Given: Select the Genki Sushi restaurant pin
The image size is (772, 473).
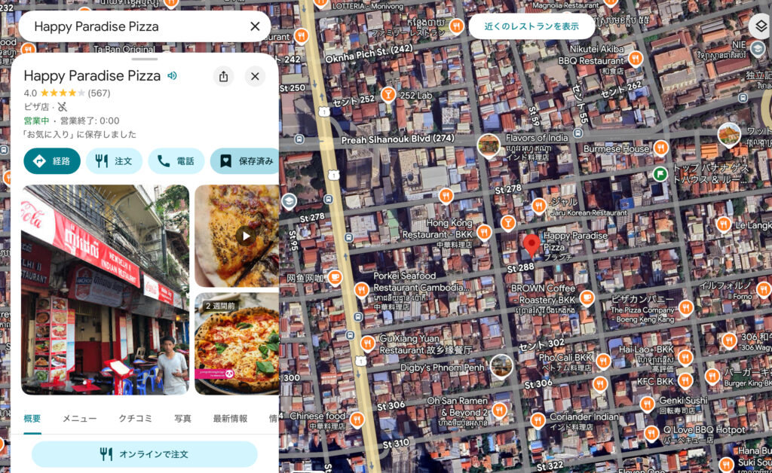Looking at the screenshot, I should point(648,404).
